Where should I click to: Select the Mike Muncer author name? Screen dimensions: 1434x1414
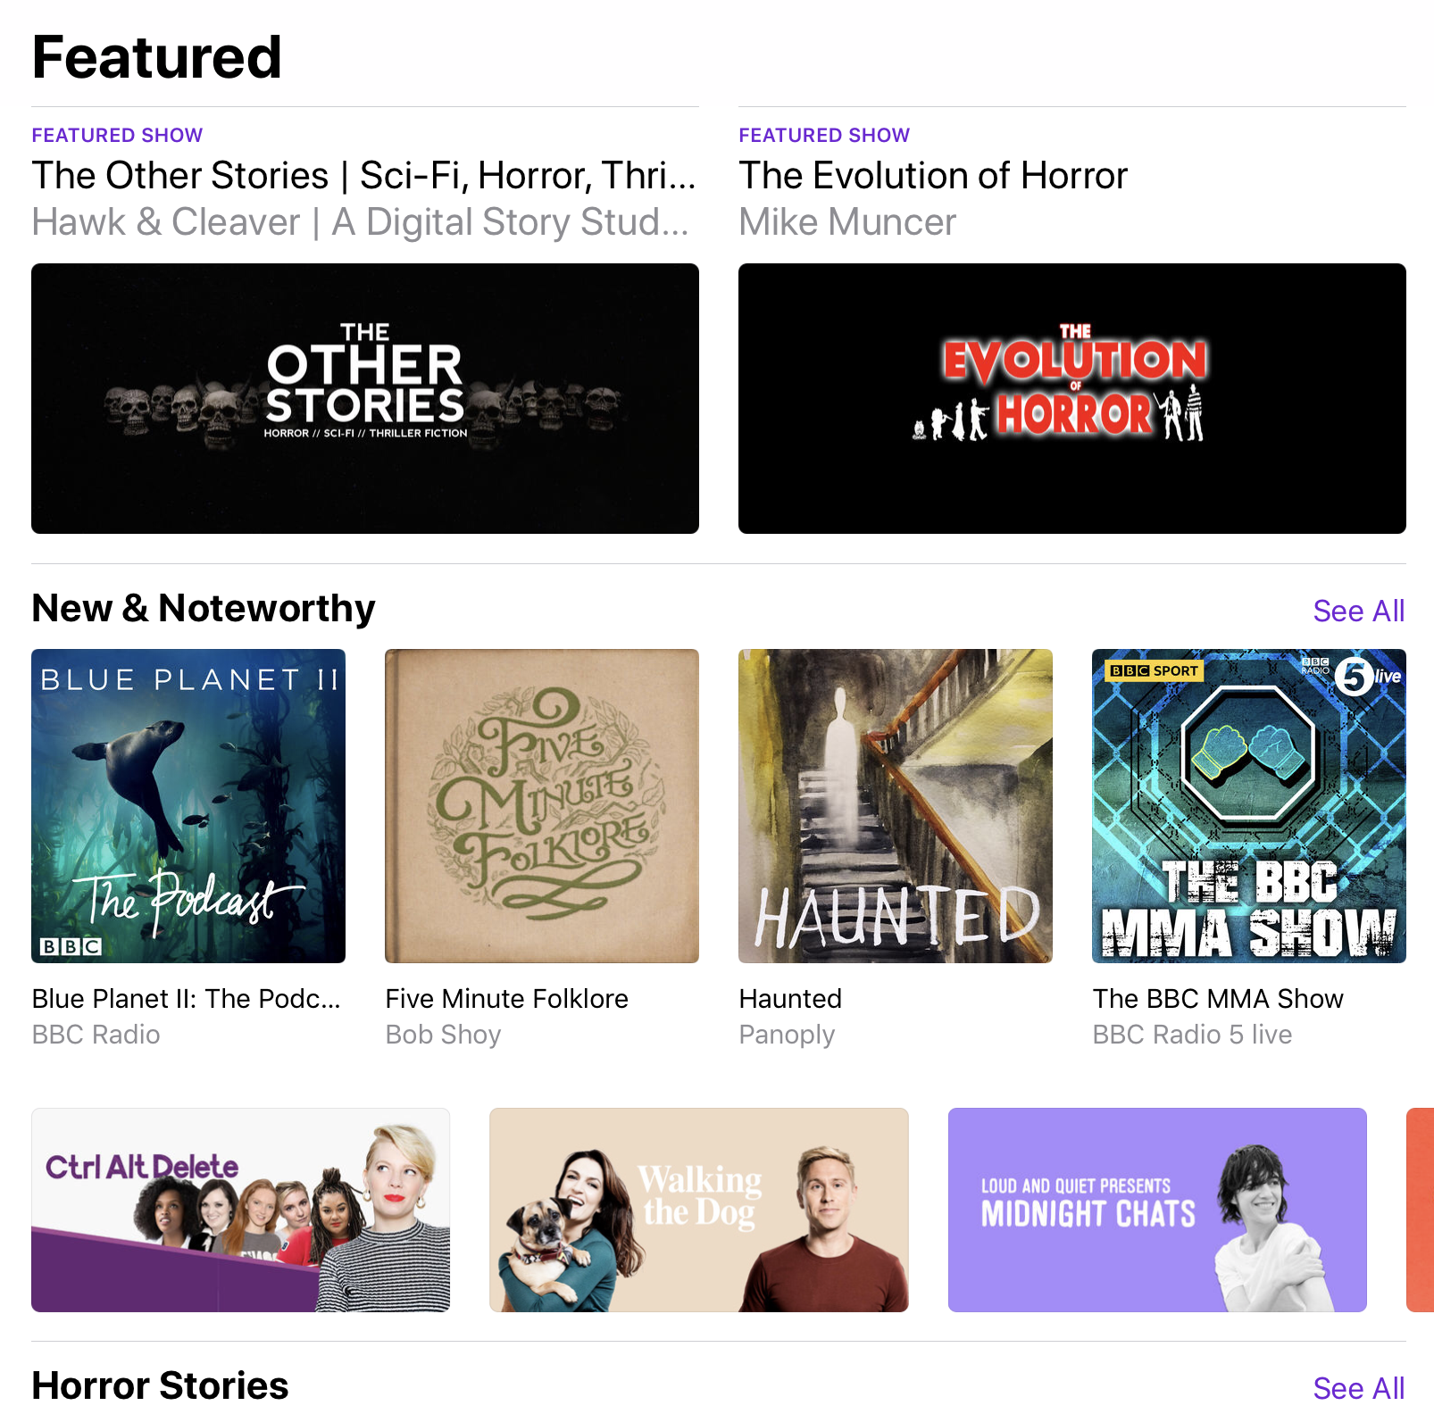tap(847, 222)
